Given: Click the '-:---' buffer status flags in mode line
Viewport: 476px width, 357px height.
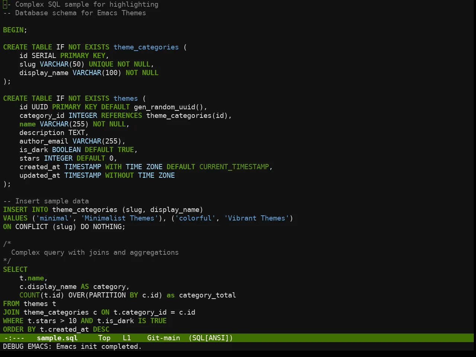Looking at the screenshot, I should tap(14, 338).
